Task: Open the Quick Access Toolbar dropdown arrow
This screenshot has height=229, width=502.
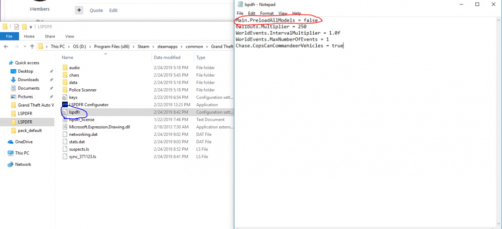Action: (31, 27)
